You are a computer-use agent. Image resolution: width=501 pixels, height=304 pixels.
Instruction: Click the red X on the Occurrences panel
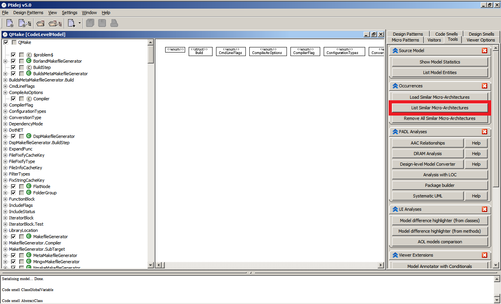click(485, 86)
